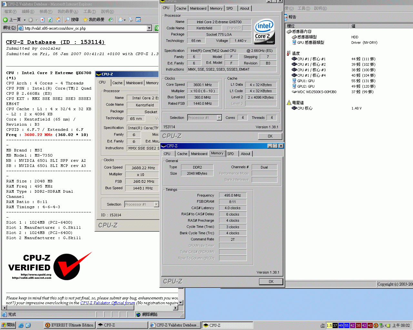Open the 編輯(E) menu in Internet Explorer
The image size is (413, 330).
[x=28, y=12]
